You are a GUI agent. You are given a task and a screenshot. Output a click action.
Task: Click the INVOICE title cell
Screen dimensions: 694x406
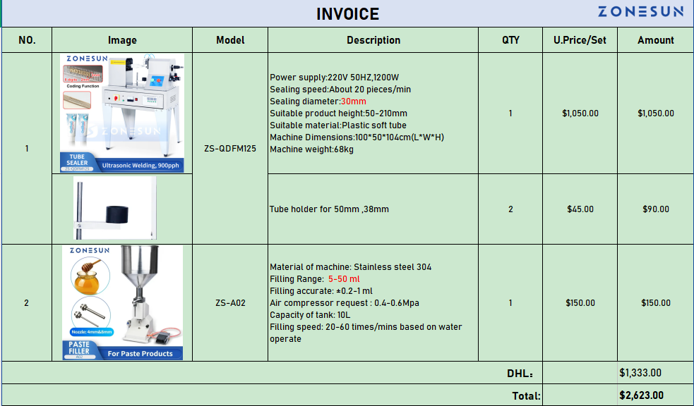[x=347, y=13]
